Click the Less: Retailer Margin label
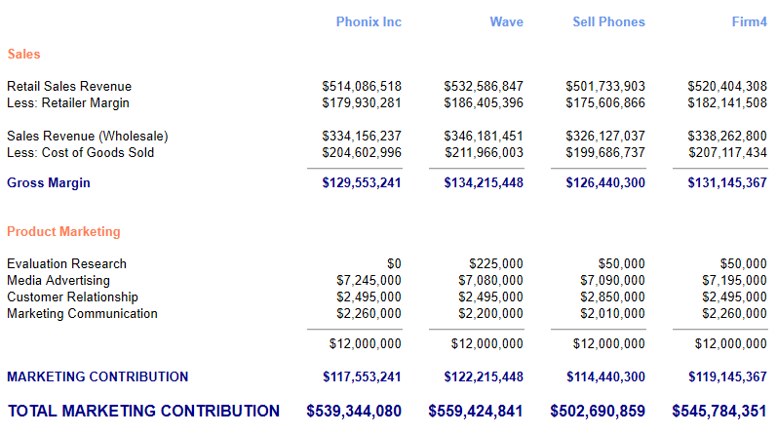777x435 pixels. tap(68, 102)
